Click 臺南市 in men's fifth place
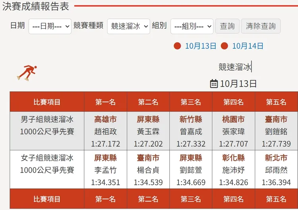This screenshot has height=210, width=298. point(276,119)
